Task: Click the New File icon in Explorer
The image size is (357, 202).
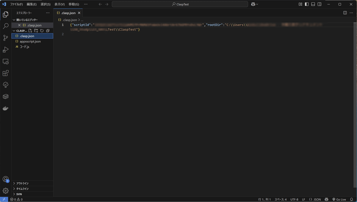Action: 30,31
